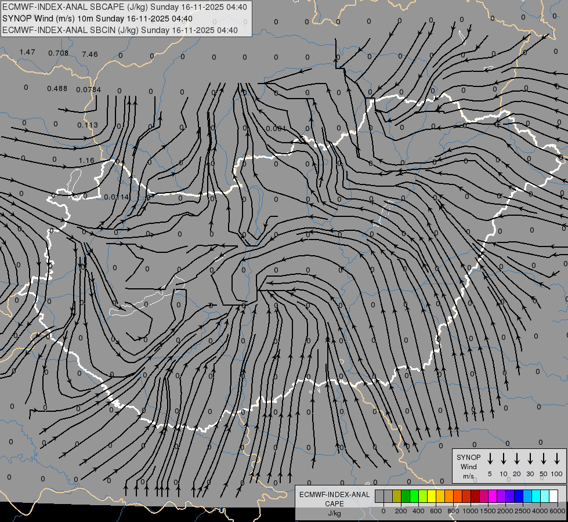Pick the pink-magenta swatch left of 1500
The width and height of the screenshot is (568, 522).
(484, 496)
